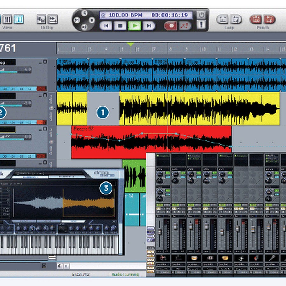Click the microphone track icon in mixer
286x286 pixels.
272,258
